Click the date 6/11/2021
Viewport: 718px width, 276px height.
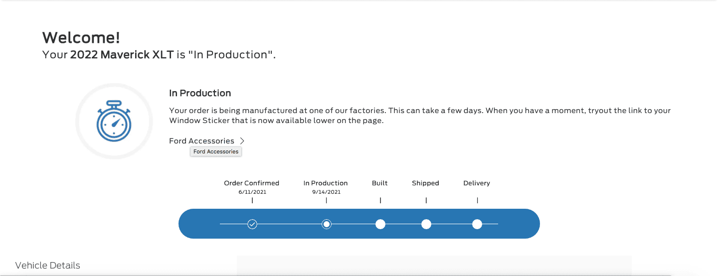coord(252,192)
